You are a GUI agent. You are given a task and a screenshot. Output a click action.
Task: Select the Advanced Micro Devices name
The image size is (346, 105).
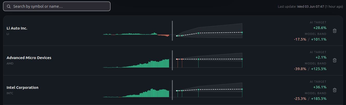click(x=29, y=58)
